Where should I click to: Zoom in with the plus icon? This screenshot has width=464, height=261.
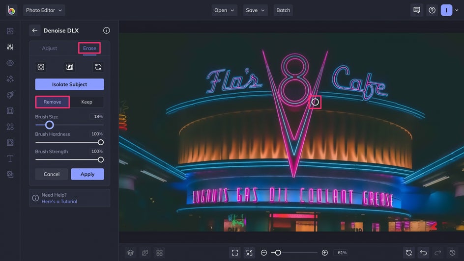pyautogui.click(x=324, y=253)
